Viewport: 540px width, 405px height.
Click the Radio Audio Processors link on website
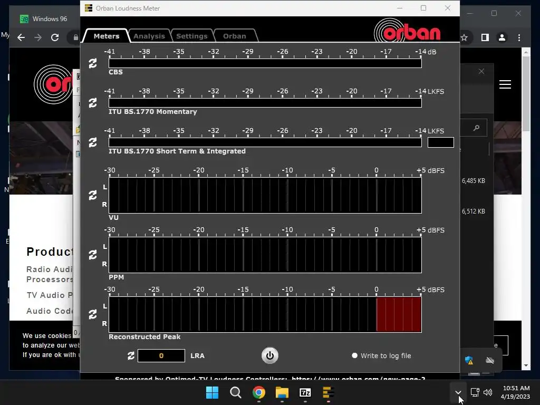[x=50, y=274]
